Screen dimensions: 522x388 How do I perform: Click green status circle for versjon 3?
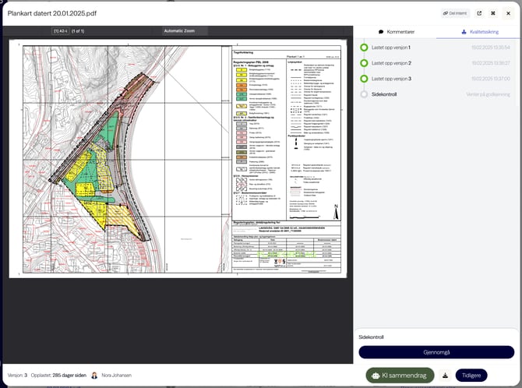click(364, 79)
